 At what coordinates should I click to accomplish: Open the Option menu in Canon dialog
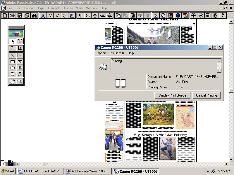(x=101, y=53)
